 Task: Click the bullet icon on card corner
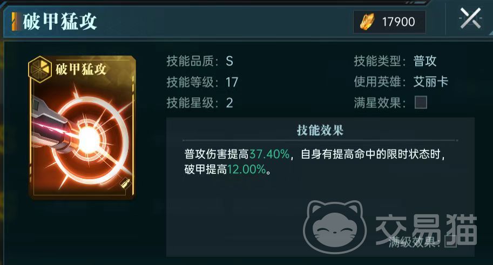point(125,184)
